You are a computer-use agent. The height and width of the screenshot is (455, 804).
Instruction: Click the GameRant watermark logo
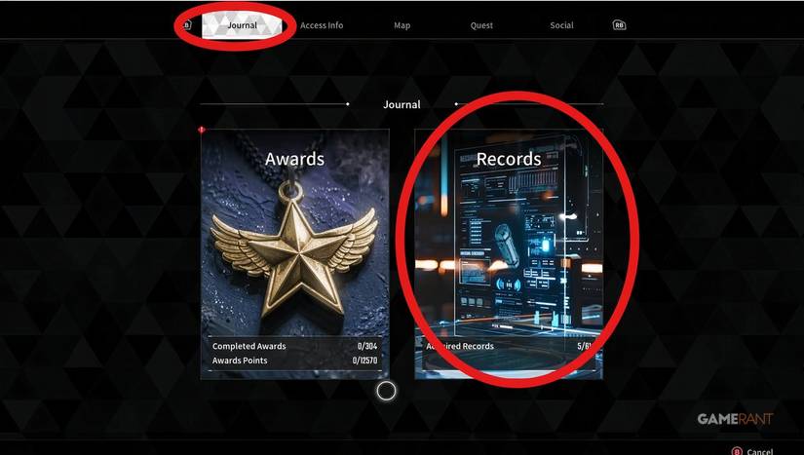(x=735, y=419)
